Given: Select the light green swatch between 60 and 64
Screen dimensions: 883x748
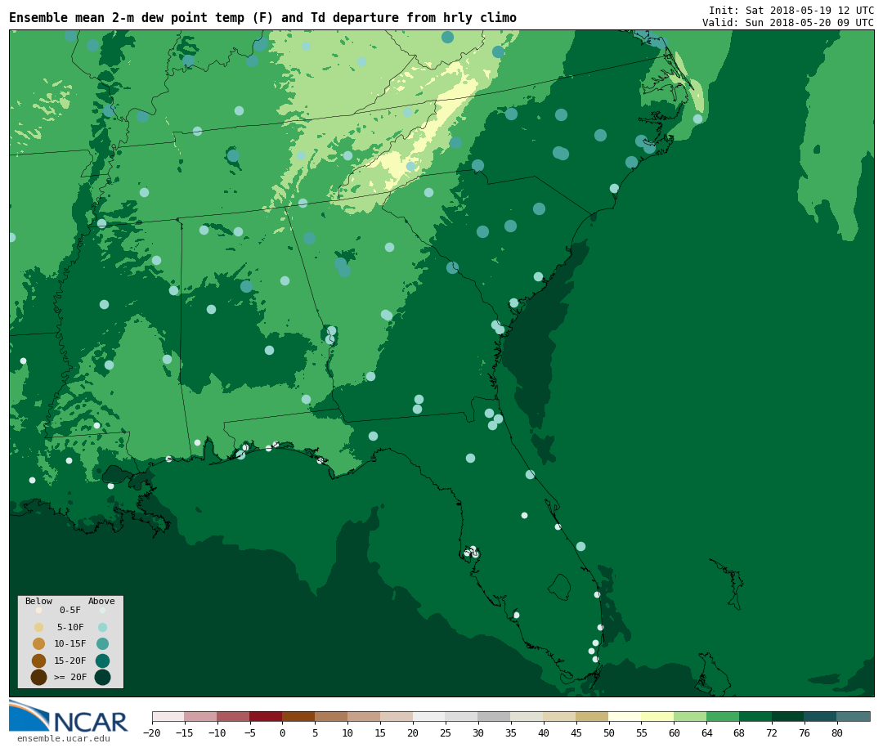Looking at the screenshot, I should point(690,716).
